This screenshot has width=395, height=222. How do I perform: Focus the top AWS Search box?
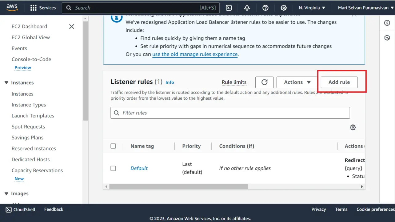pyautogui.click(x=140, y=8)
